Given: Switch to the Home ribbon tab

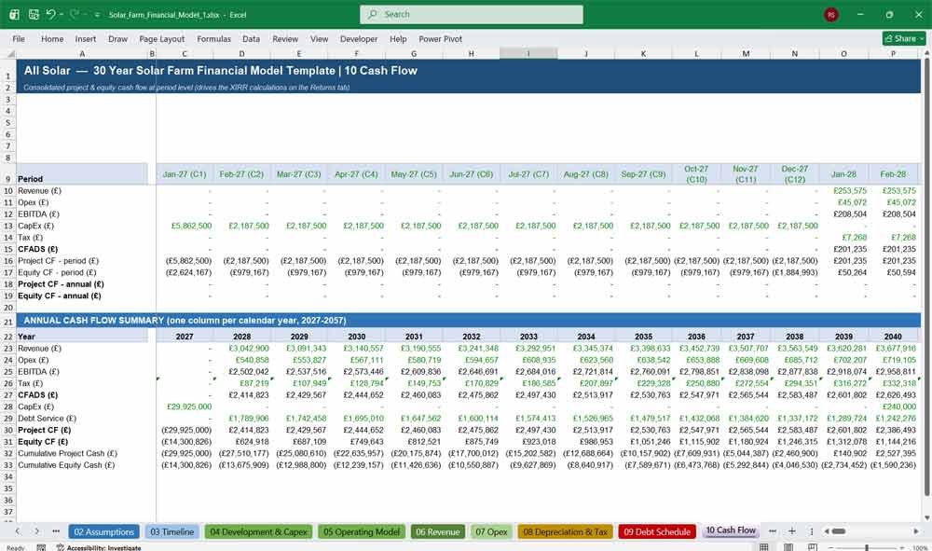Looking at the screenshot, I should [51, 38].
